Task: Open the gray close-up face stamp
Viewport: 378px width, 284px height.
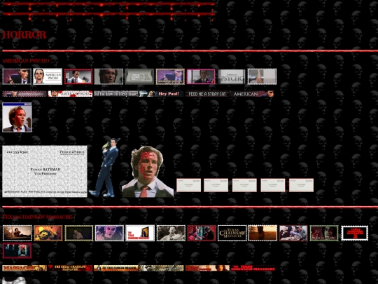Action: 108,76
